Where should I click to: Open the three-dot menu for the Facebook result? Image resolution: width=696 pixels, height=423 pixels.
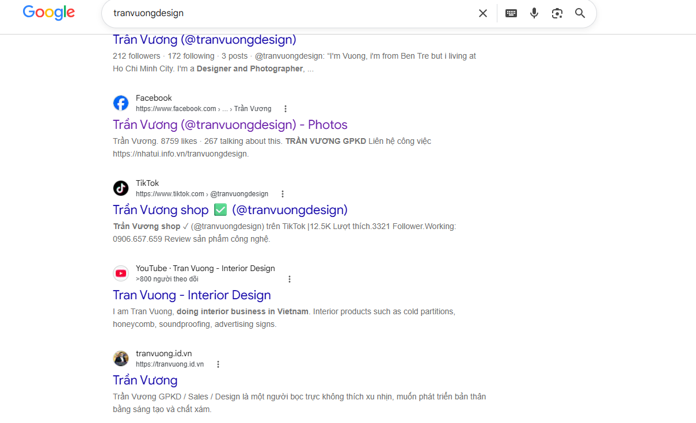pyautogui.click(x=286, y=109)
